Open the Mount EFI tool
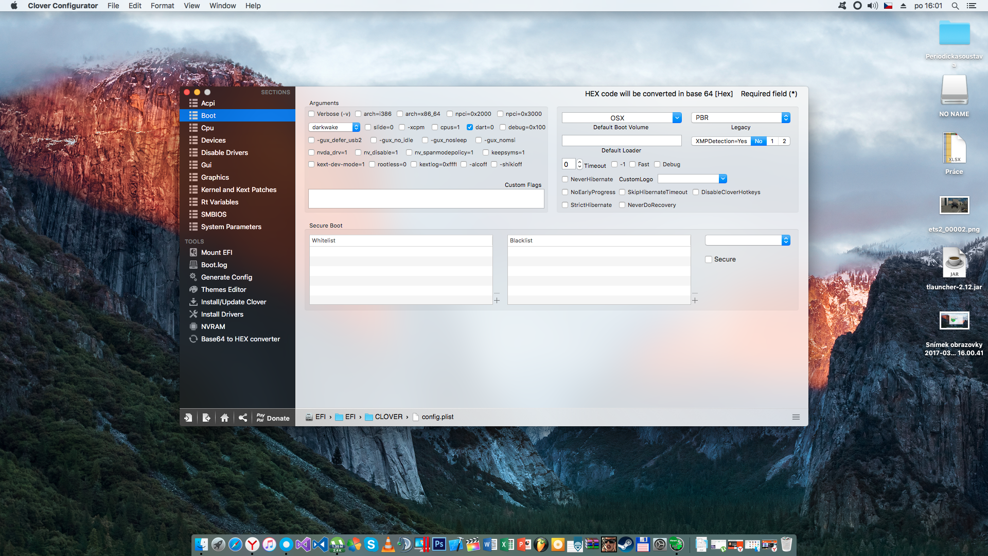This screenshot has width=988, height=556. pos(216,252)
